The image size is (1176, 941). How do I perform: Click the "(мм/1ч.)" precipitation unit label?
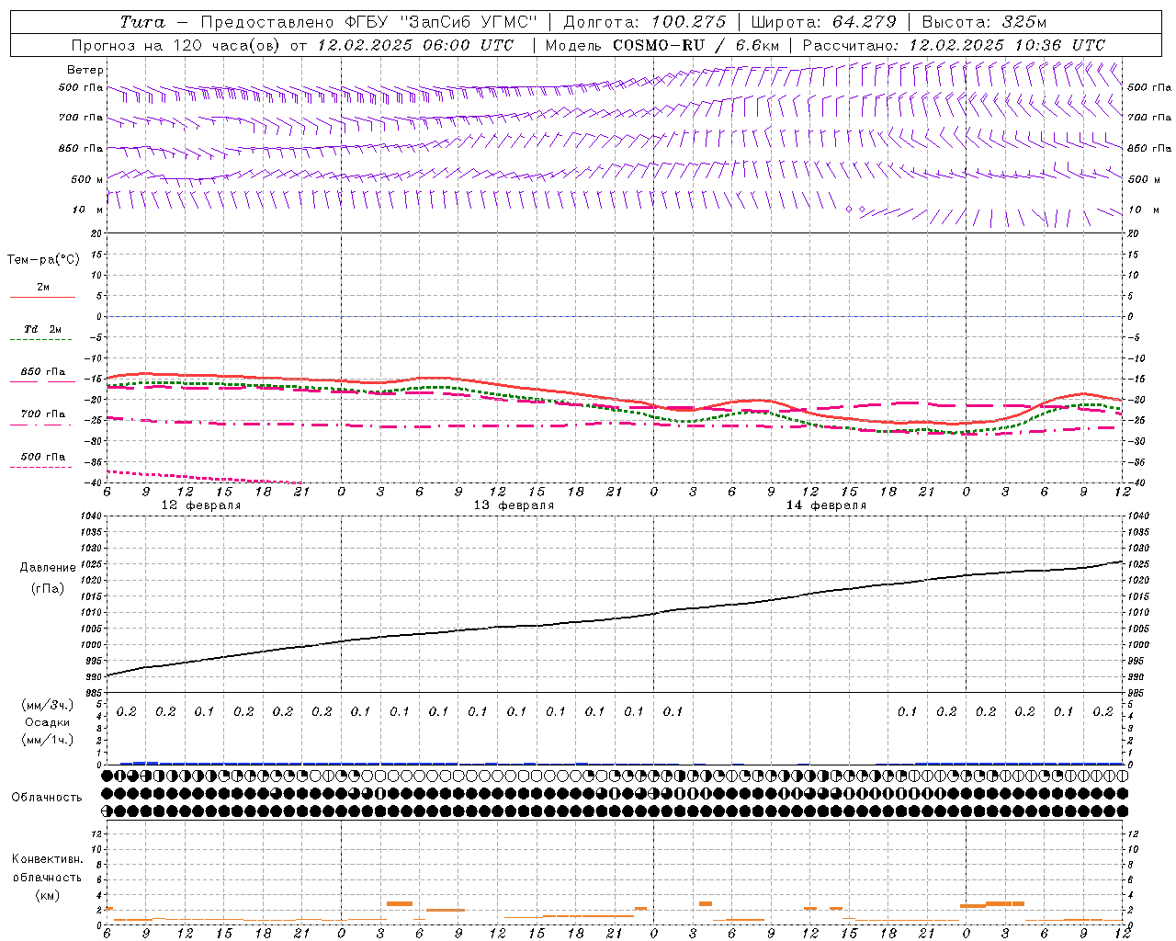tap(48, 740)
